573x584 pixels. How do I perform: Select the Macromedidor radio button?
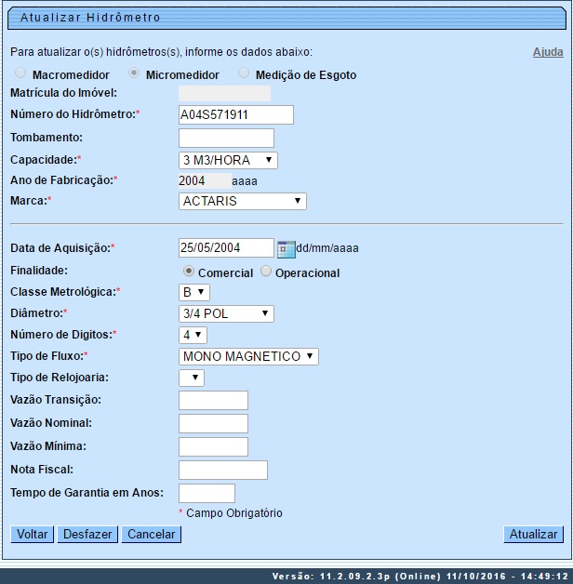20,73
